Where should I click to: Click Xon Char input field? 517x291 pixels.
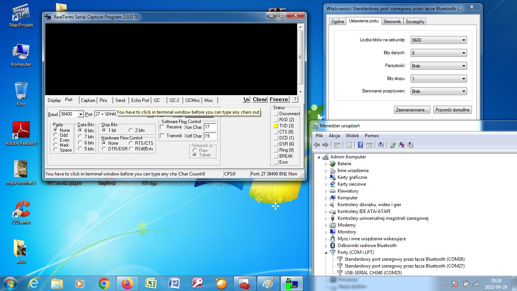tap(210, 127)
